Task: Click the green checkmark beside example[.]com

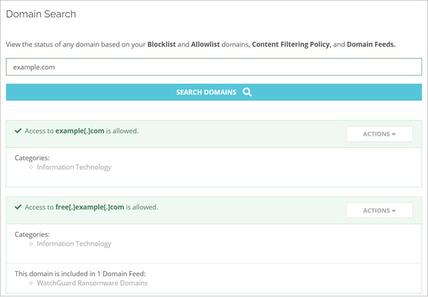Action: pos(17,131)
